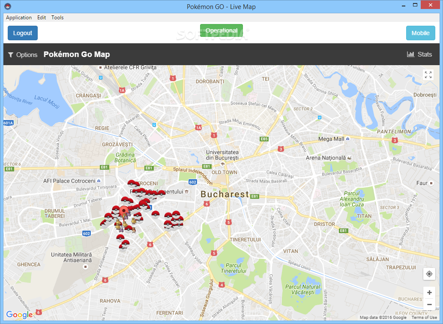This screenshot has width=443, height=324.
Task: Click the Google logo on map
Action: click(20, 315)
